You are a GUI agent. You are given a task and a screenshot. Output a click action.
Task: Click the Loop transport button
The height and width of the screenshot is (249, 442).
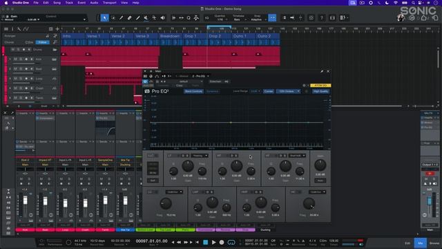(231, 243)
